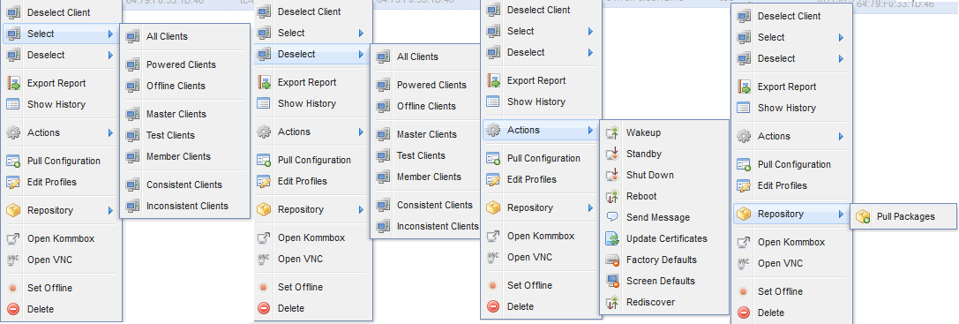959x324 pixels.
Task: Click Master Clients icon in the Deselect submenu
Action: point(383,135)
